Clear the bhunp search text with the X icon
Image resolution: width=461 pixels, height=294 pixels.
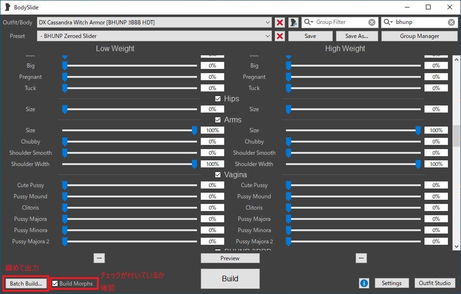(451, 22)
